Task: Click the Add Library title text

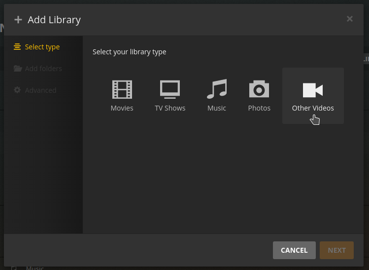Action: (x=54, y=20)
